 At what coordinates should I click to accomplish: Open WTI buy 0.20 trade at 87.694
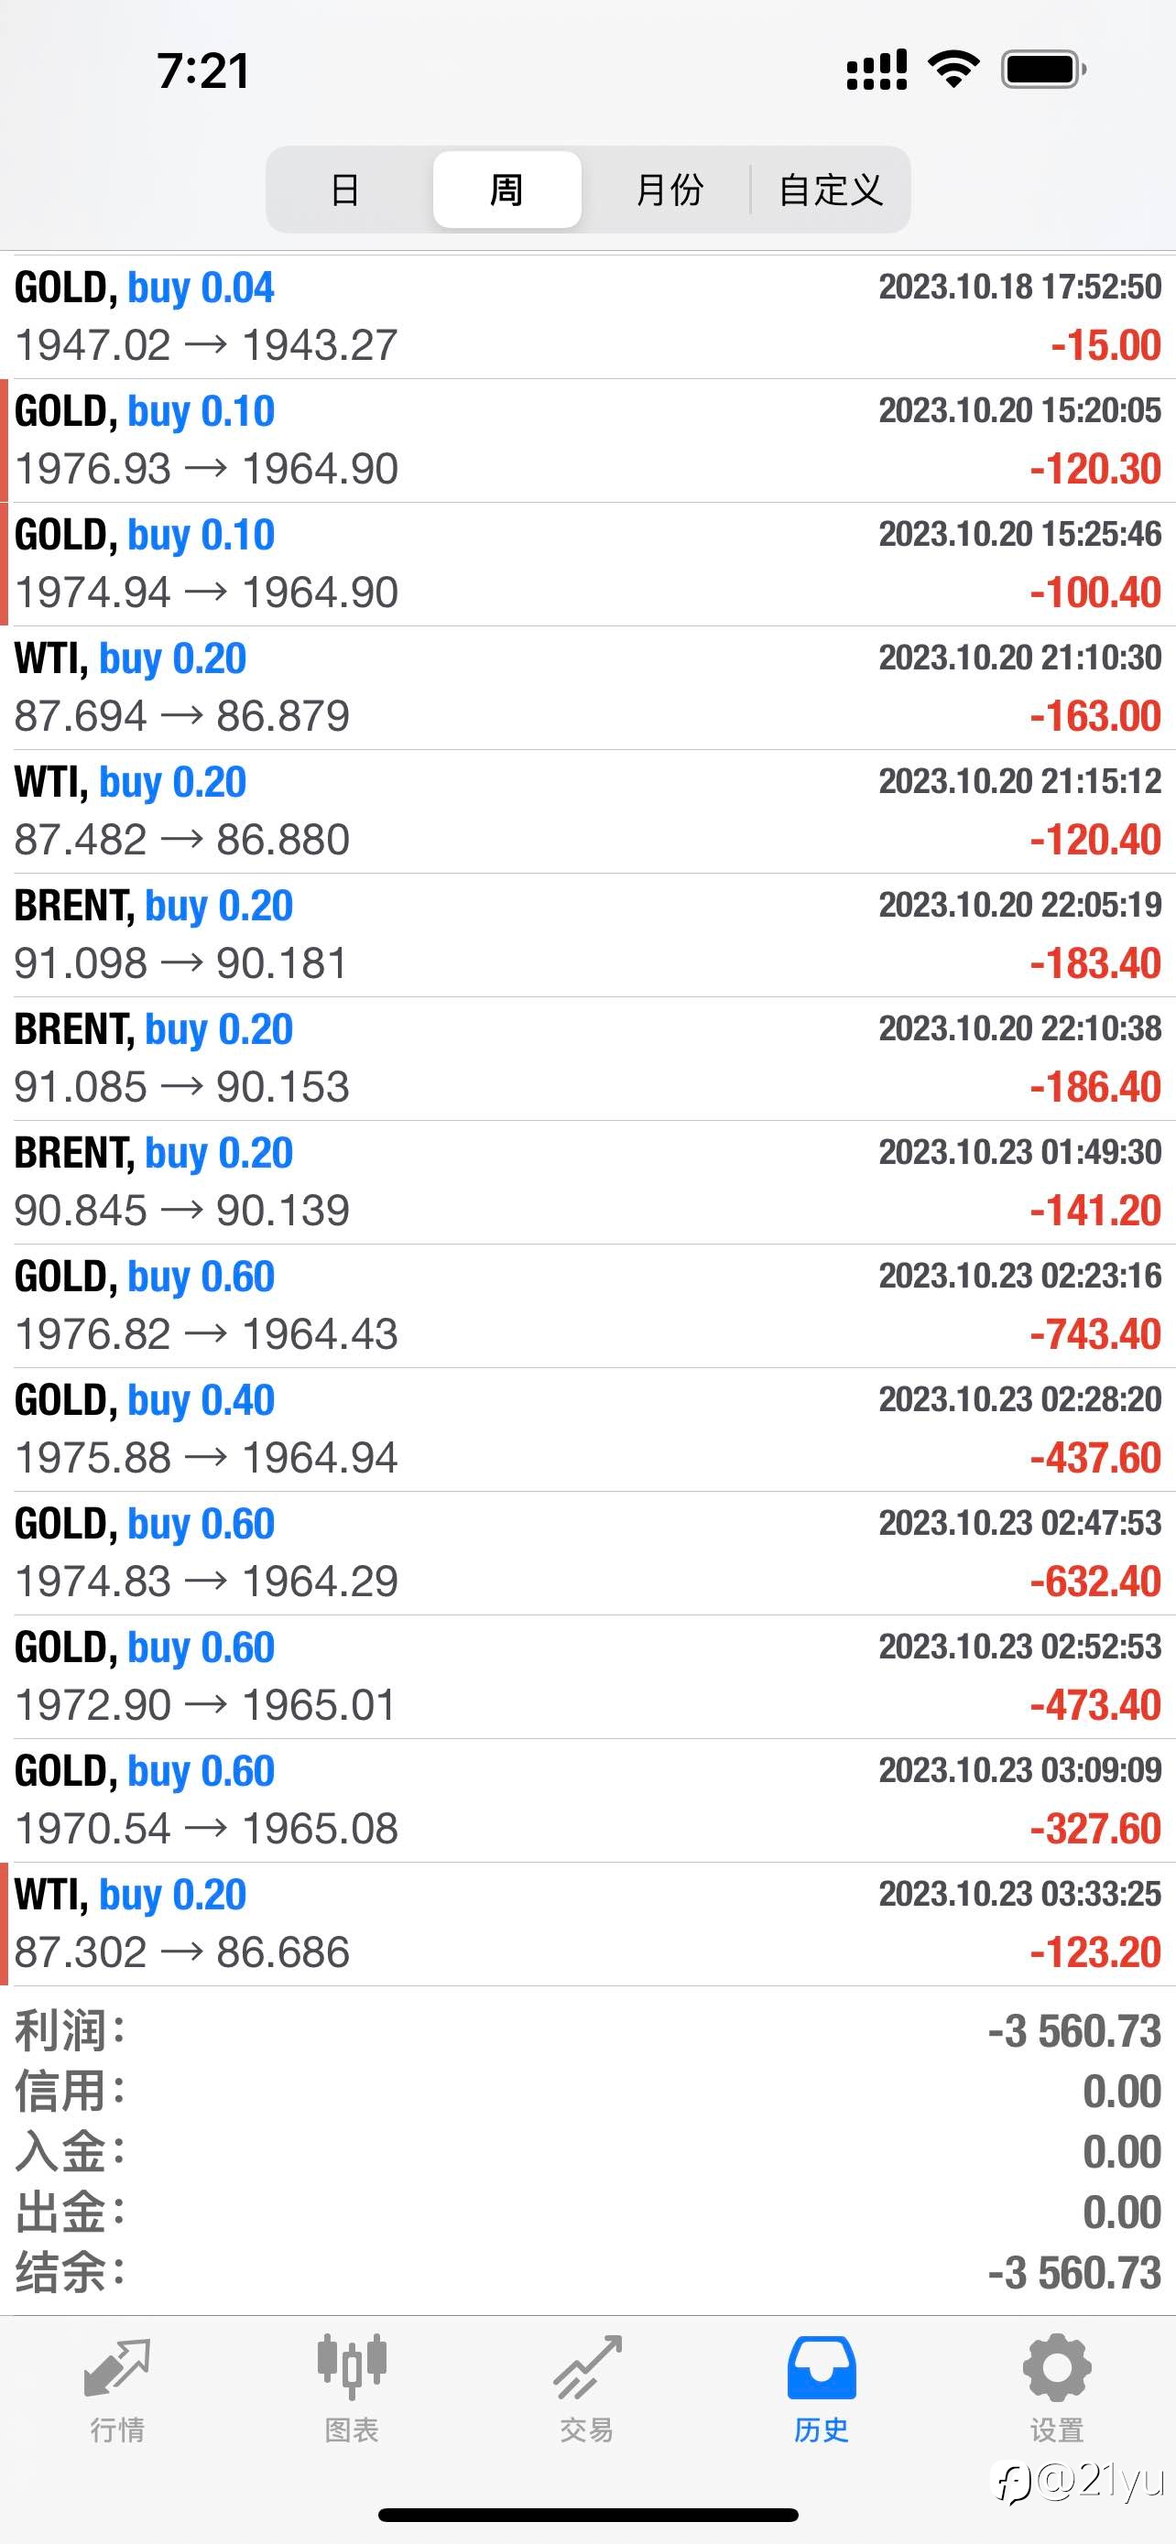pos(587,688)
